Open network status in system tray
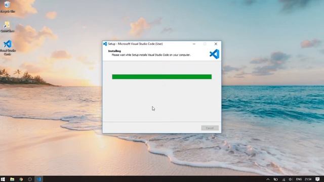324x182 pixels. [x=283, y=179]
